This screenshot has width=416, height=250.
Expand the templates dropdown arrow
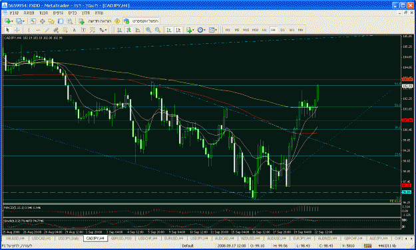pyautogui.click(x=216, y=30)
